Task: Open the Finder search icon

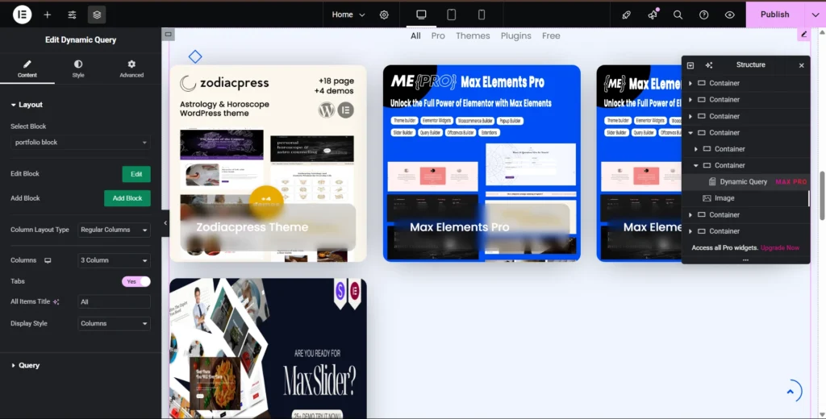Action: click(x=678, y=15)
